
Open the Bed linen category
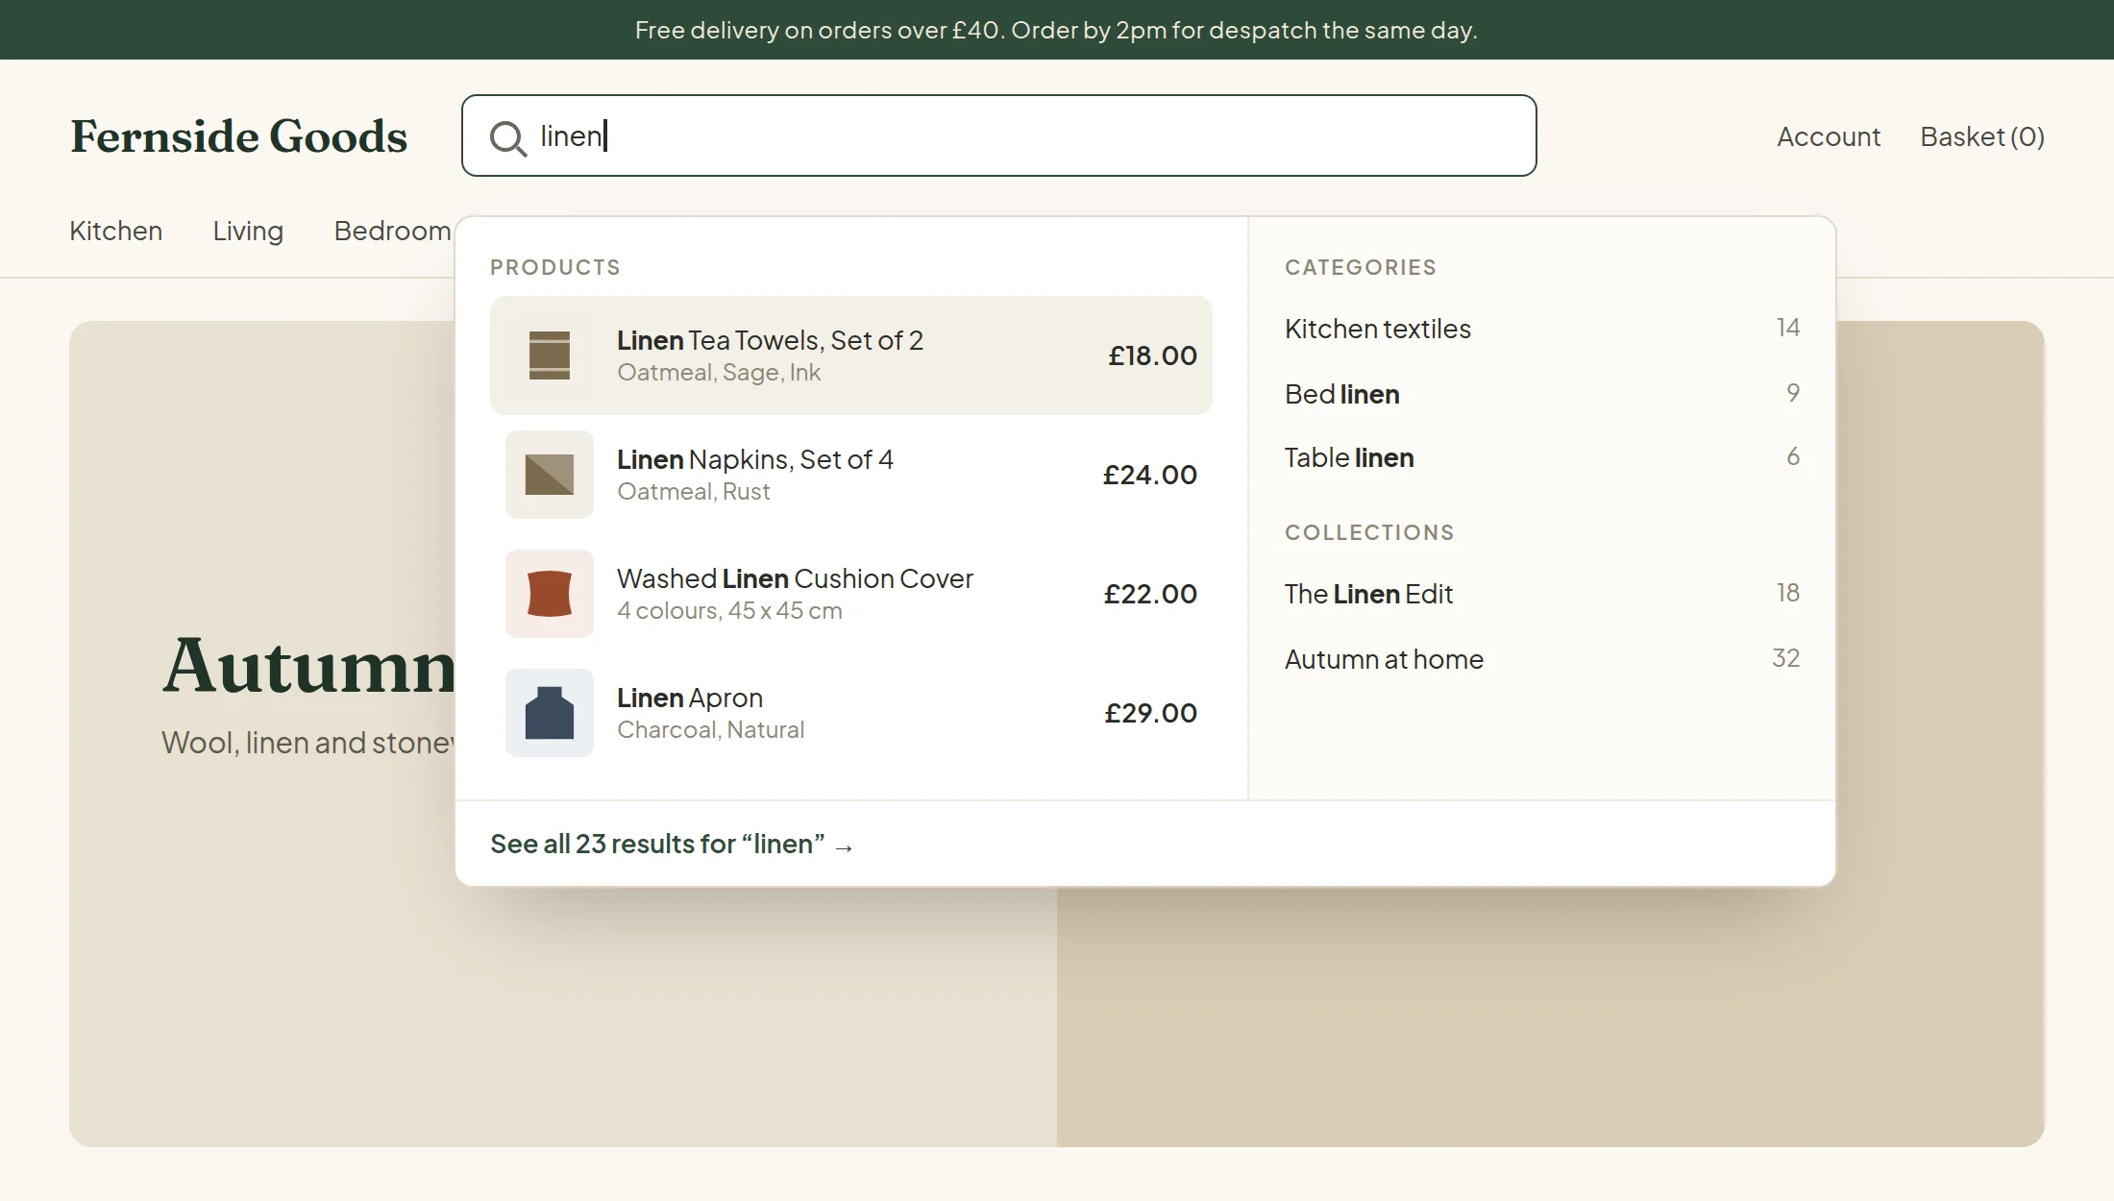pyautogui.click(x=1542, y=394)
